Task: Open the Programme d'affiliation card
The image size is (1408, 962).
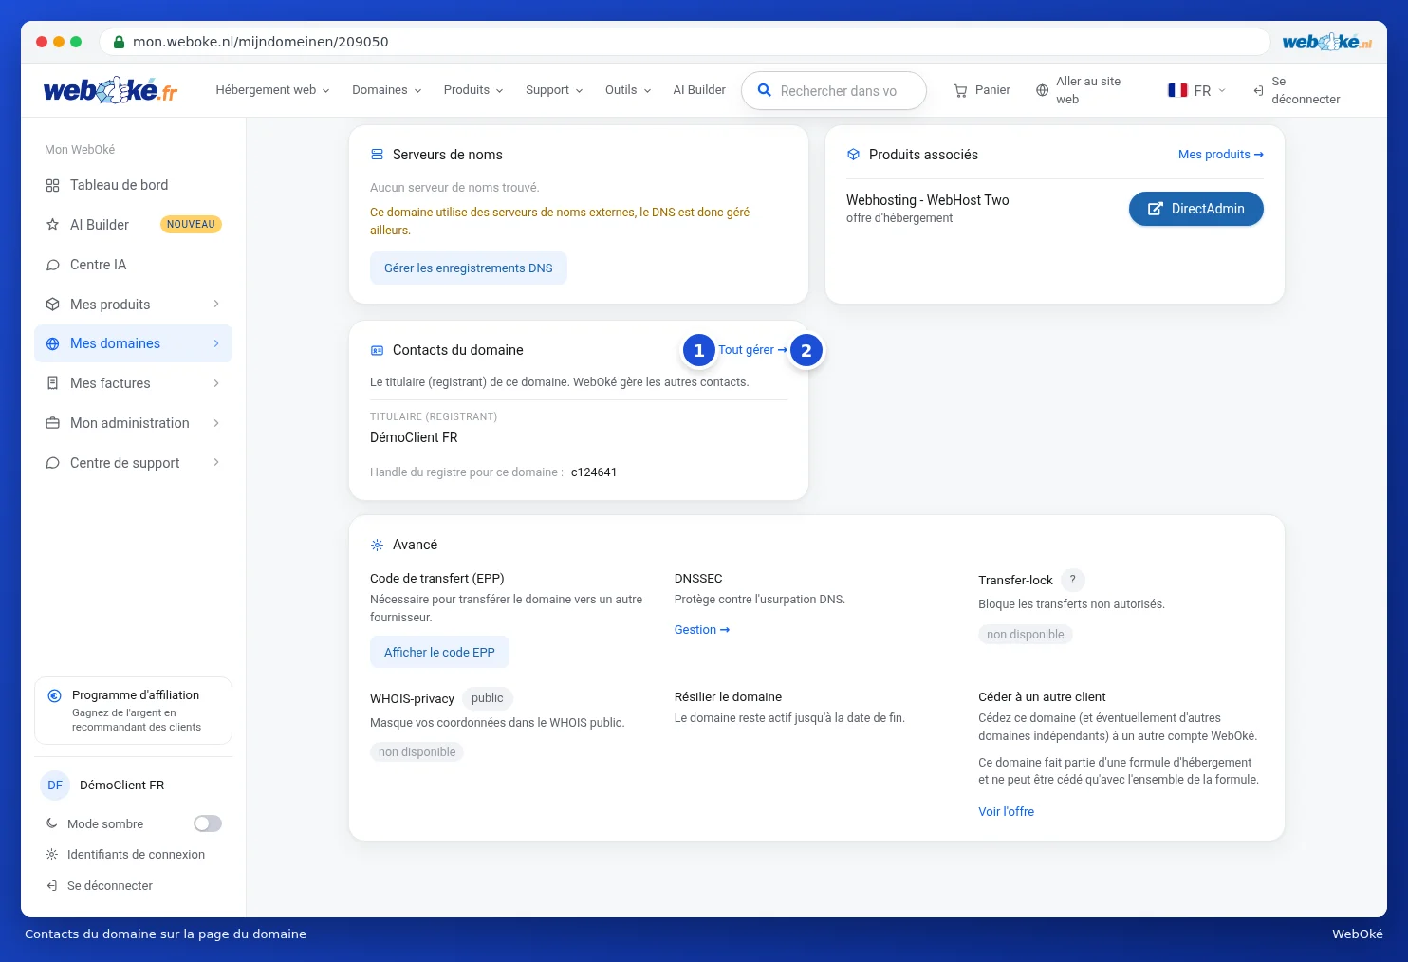Action: (x=133, y=711)
